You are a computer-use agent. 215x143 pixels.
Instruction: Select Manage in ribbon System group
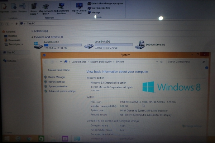click(94, 13)
